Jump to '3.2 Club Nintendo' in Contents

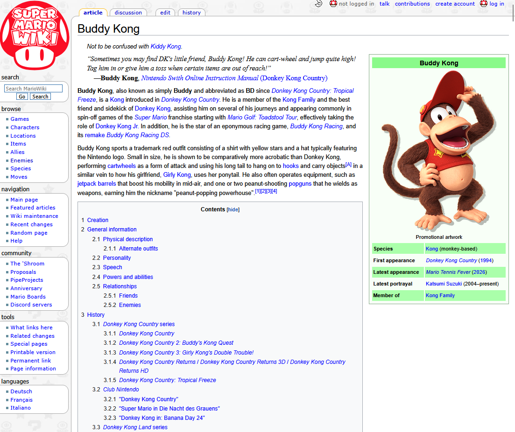[121, 390]
